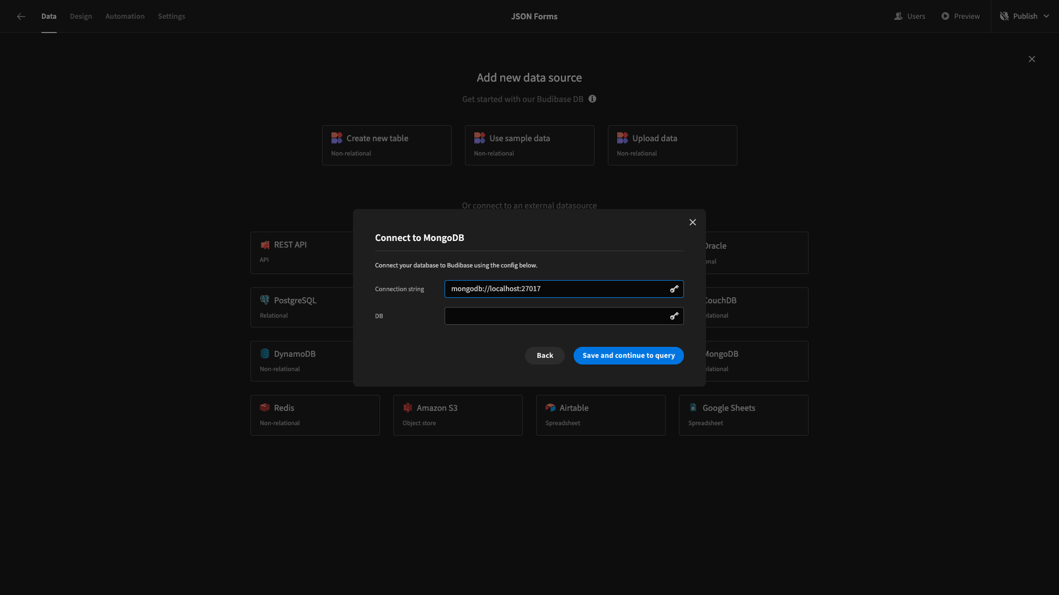Choose the Use sample data card

(529, 145)
